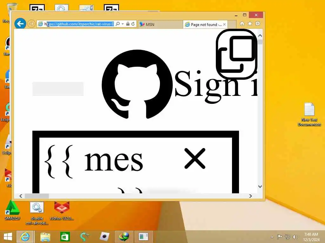This screenshot has height=243, width=325.
Task: Open the Home page icon
Action: [242, 24]
